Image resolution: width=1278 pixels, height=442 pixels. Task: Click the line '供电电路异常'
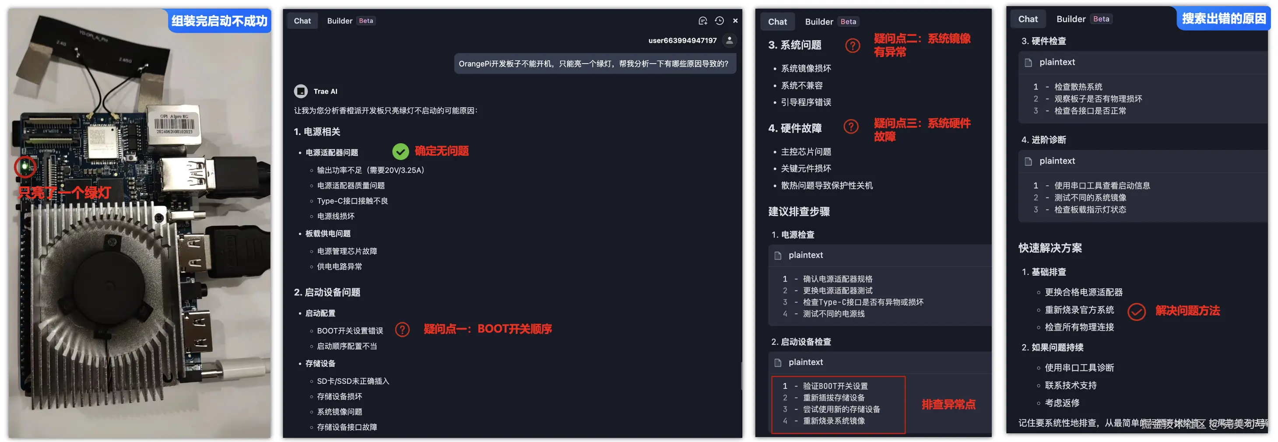click(x=339, y=267)
